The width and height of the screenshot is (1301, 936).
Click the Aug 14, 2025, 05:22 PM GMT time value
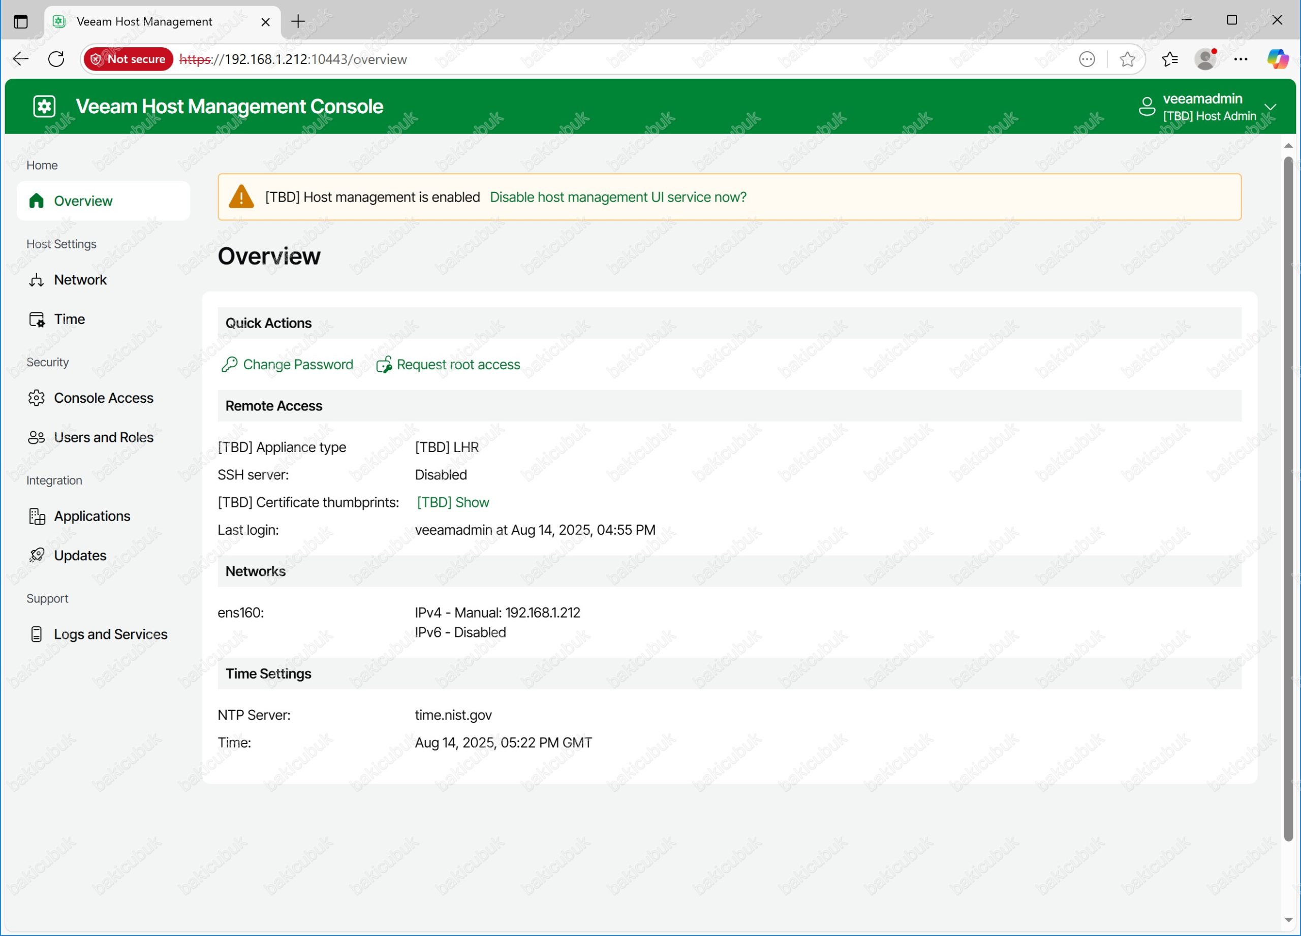[503, 743]
